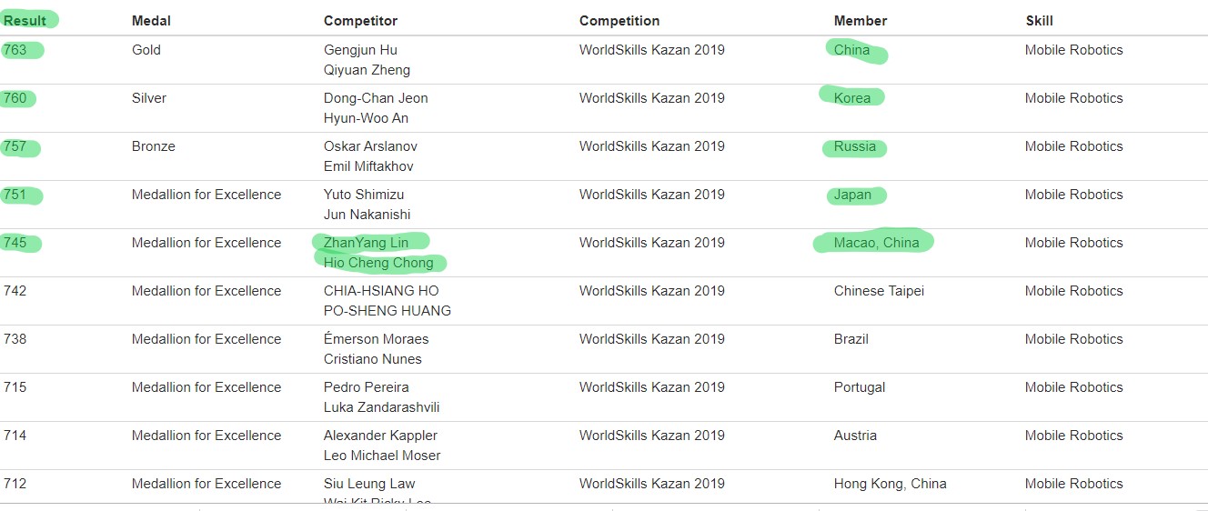
Task: Click the Competition column header
Action: pyautogui.click(x=619, y=21)
